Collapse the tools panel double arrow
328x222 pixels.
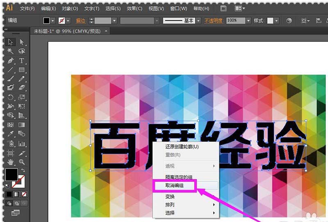(6, 29)
